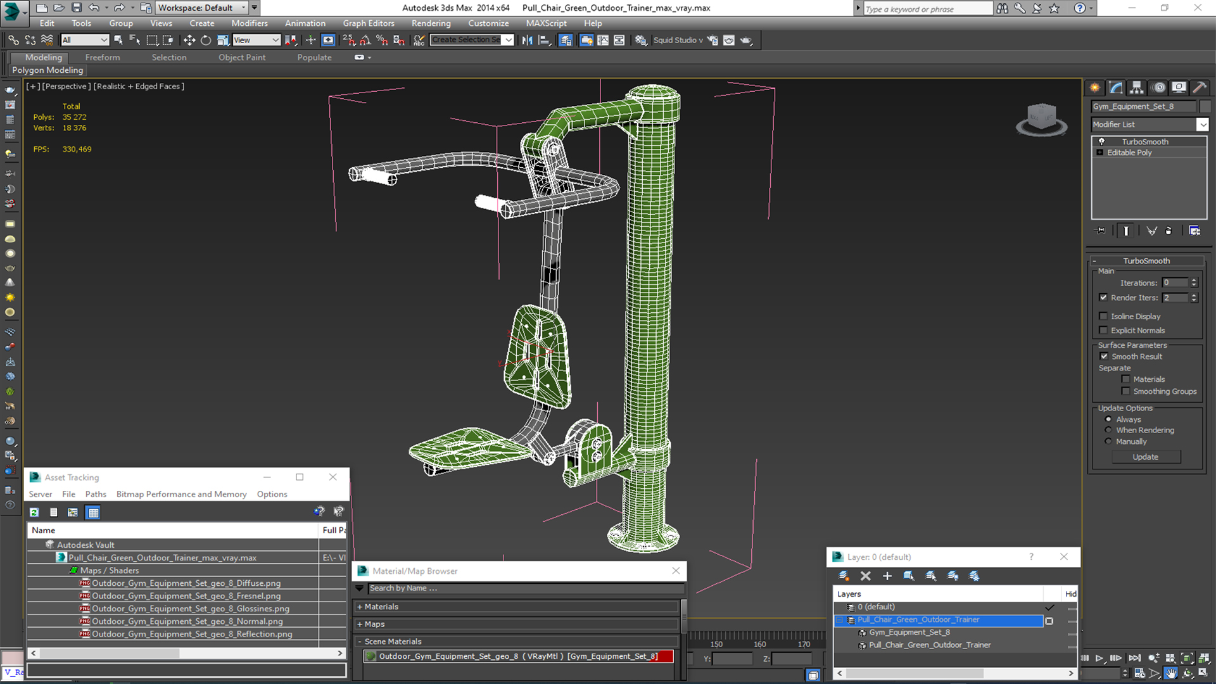Refresh the Asset Tracking list
The width and height of the screenshot is (1216, 684).
click(34, 512)
